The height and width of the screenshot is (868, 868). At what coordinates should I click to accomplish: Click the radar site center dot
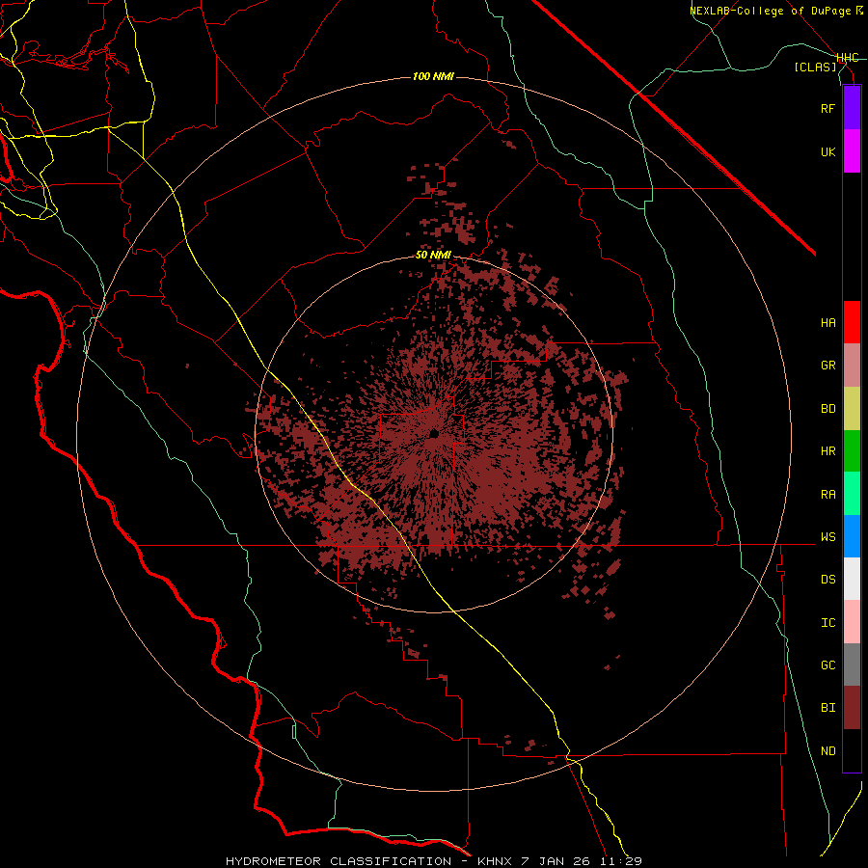coord(434,433)
